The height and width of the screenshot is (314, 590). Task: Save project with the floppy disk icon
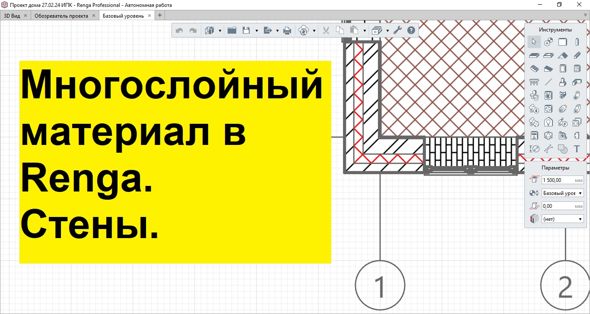(x=246, y=30)
